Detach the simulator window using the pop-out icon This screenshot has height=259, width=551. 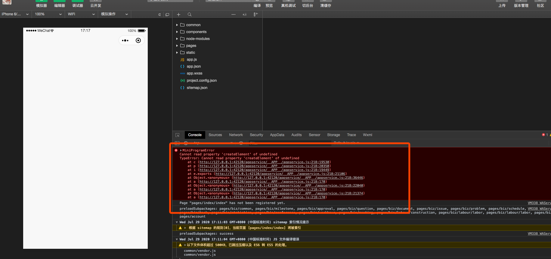[167, 14]
